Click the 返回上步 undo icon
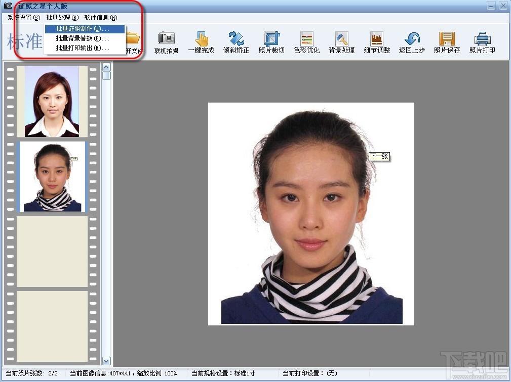This screenshot has height=382, width=511. click(x=412, y=38)
